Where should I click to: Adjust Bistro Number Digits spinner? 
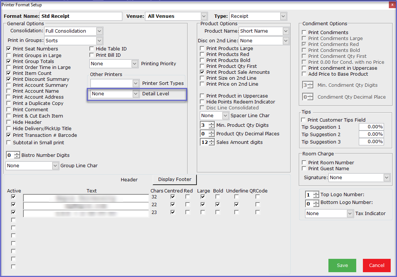pyautogui.click(x=17, y=155)
